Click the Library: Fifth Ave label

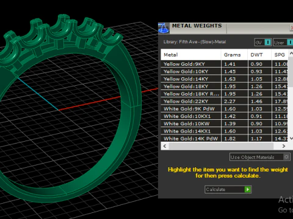195,42
